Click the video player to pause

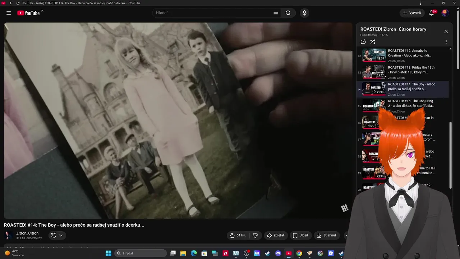pyautogui.click(x=178, y=121)
